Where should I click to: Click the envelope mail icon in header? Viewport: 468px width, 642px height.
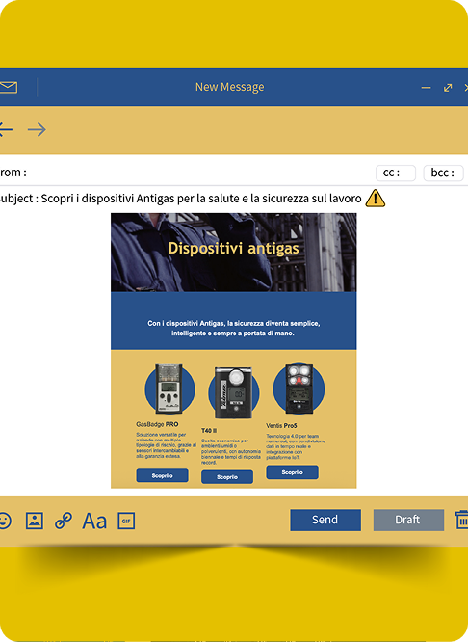tap(8, 87)
